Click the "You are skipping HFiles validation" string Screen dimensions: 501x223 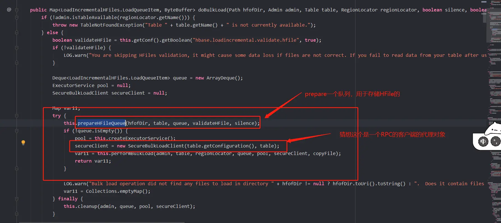[x=288, y=55]
